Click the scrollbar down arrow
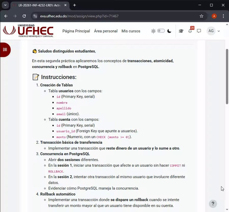 click(x=227, y=210)
